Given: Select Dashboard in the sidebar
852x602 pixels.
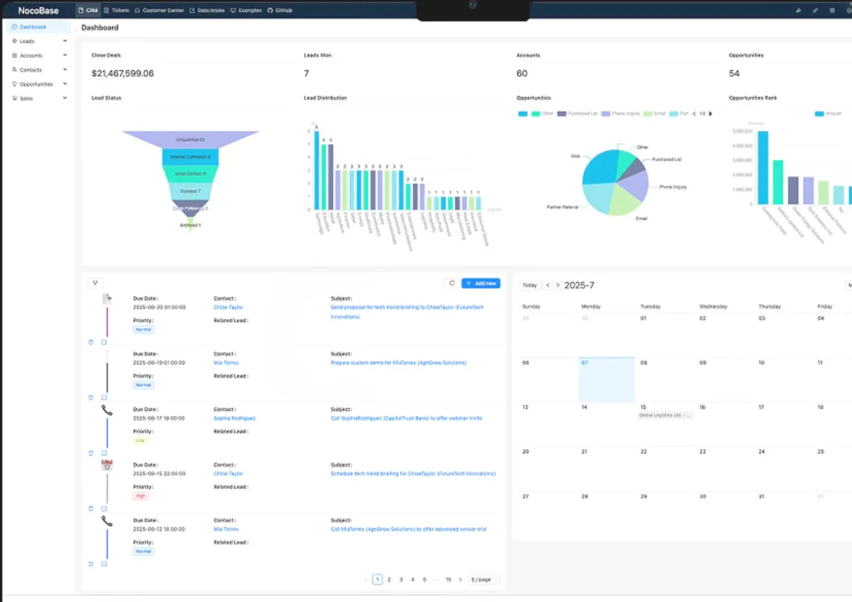Looking at the screenshot, I should (x=34, y=26).
